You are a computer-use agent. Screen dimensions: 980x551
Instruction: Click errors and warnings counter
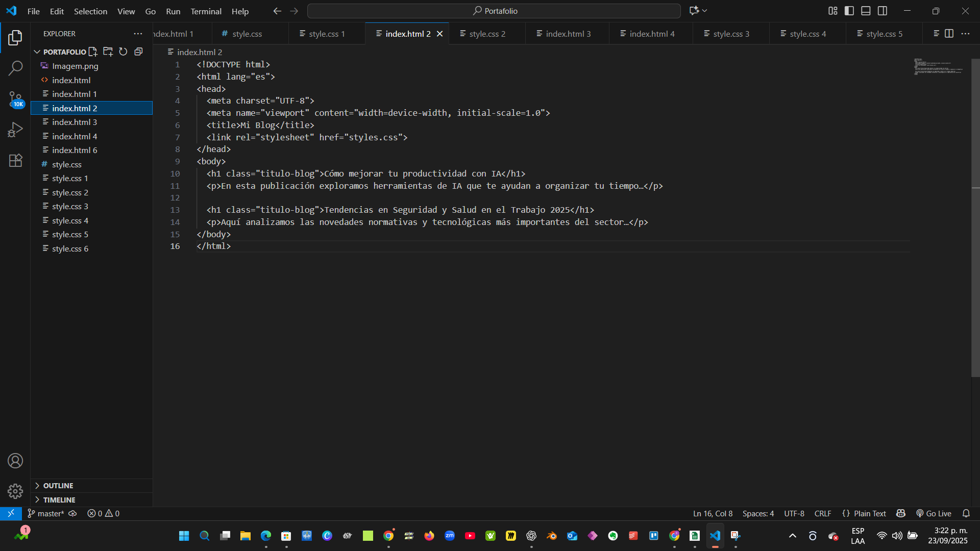tap(103, 513)
